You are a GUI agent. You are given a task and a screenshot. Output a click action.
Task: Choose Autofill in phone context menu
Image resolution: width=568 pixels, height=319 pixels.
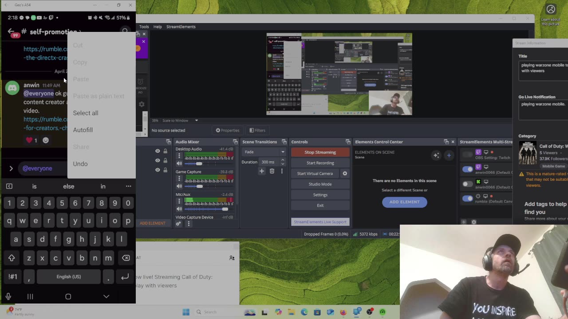coord(83,130)
